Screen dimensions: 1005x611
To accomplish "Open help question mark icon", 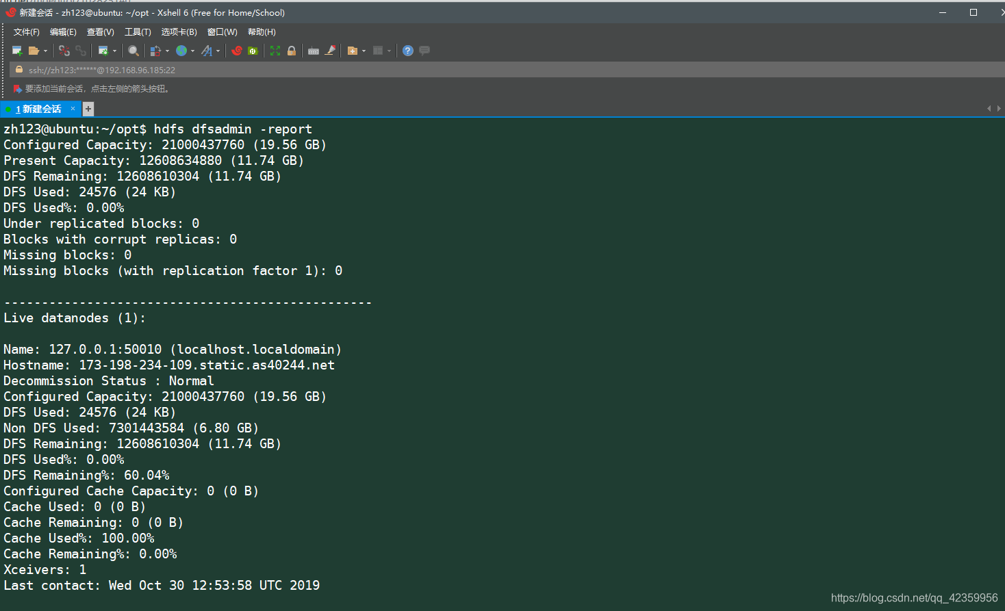I will [x=408, y=51].
